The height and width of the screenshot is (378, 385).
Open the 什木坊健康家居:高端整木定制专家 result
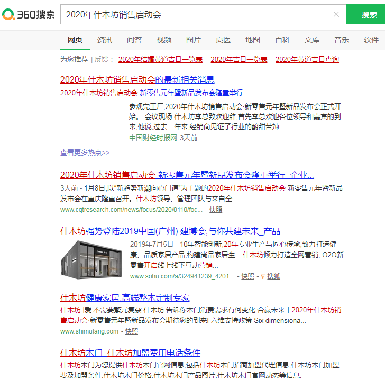pos(125,298)
